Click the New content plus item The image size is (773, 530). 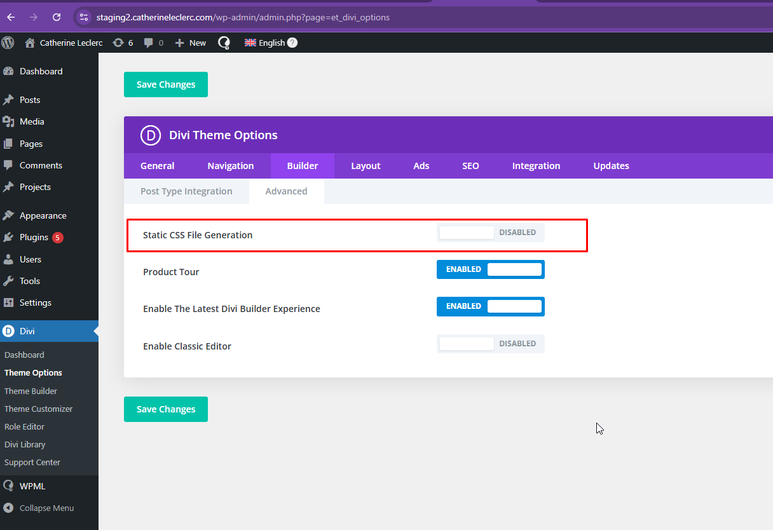point(191,43)
